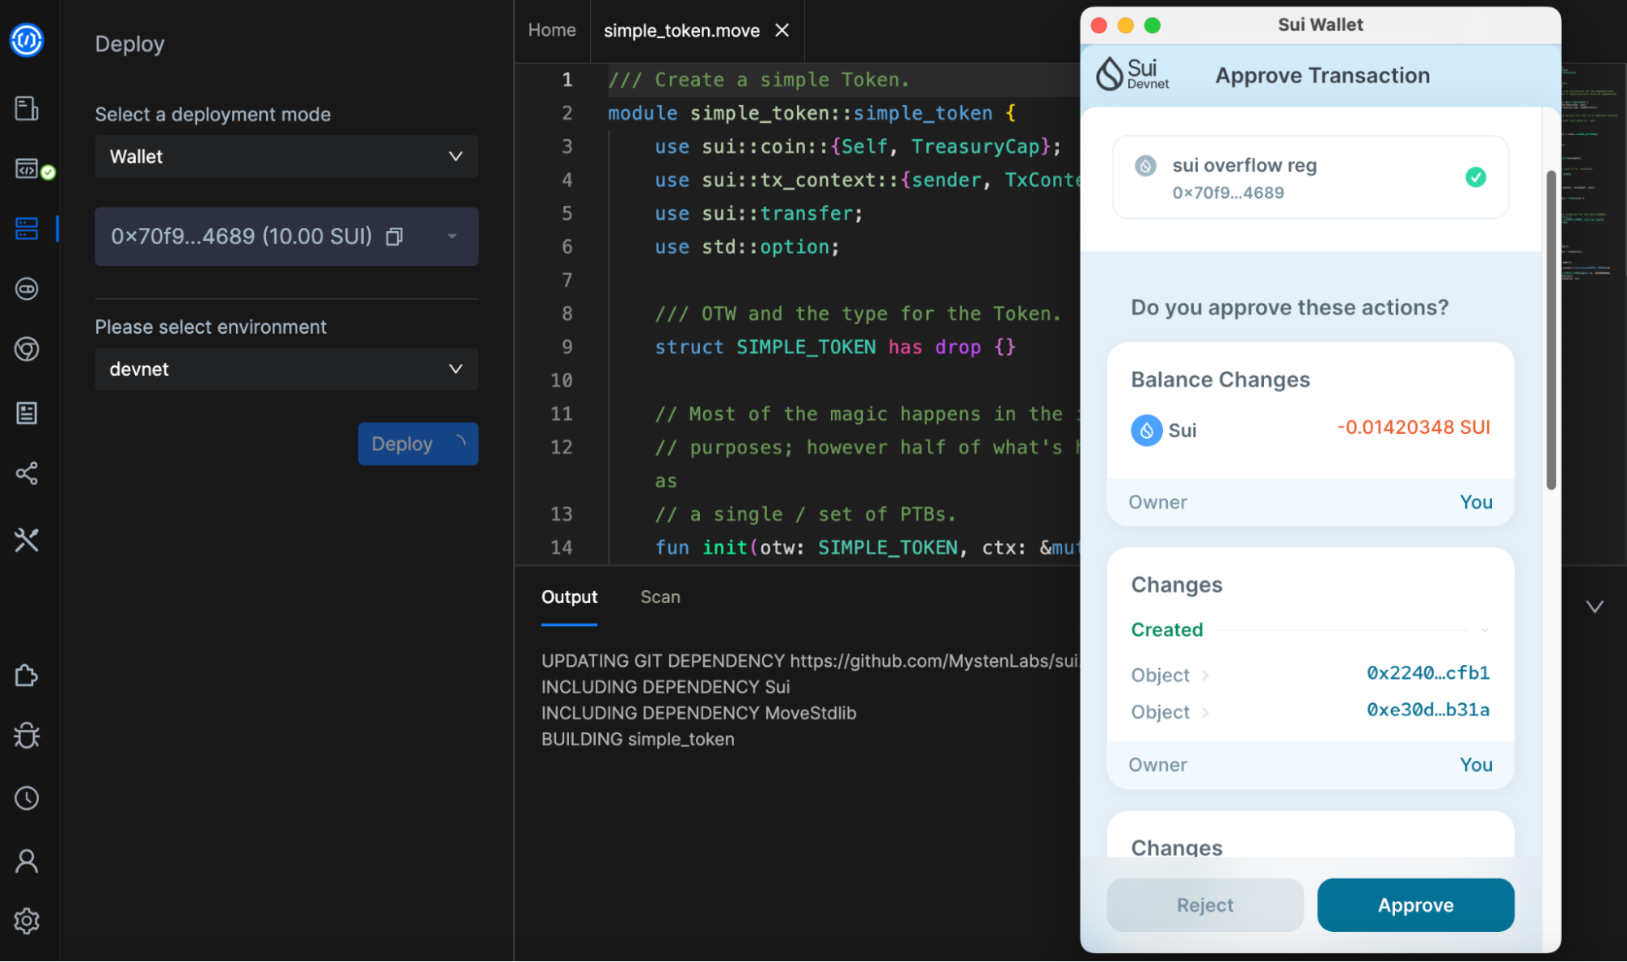Collapse the Created changes section
1627x962 pixels.
pyautogui.click(x=1485, y=630)
